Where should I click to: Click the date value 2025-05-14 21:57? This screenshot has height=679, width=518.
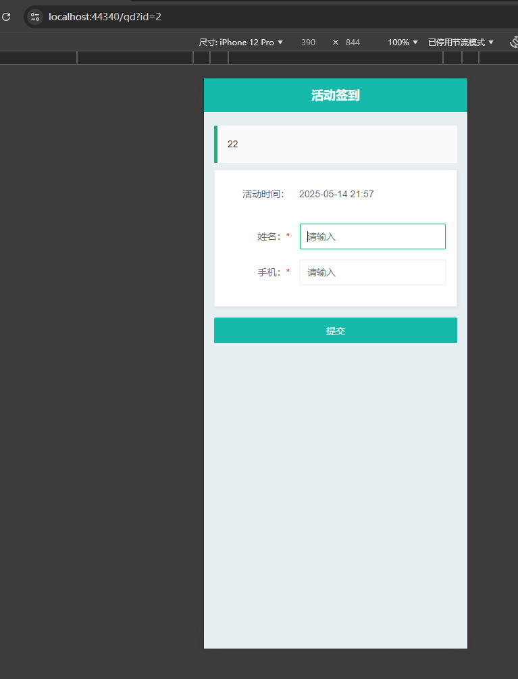pos(336,194)
